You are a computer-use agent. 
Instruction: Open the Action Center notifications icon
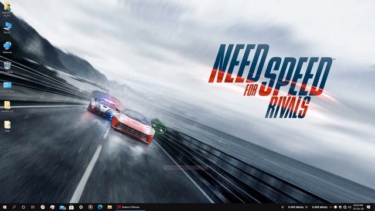pyautogui.click(x=369, y=207)
